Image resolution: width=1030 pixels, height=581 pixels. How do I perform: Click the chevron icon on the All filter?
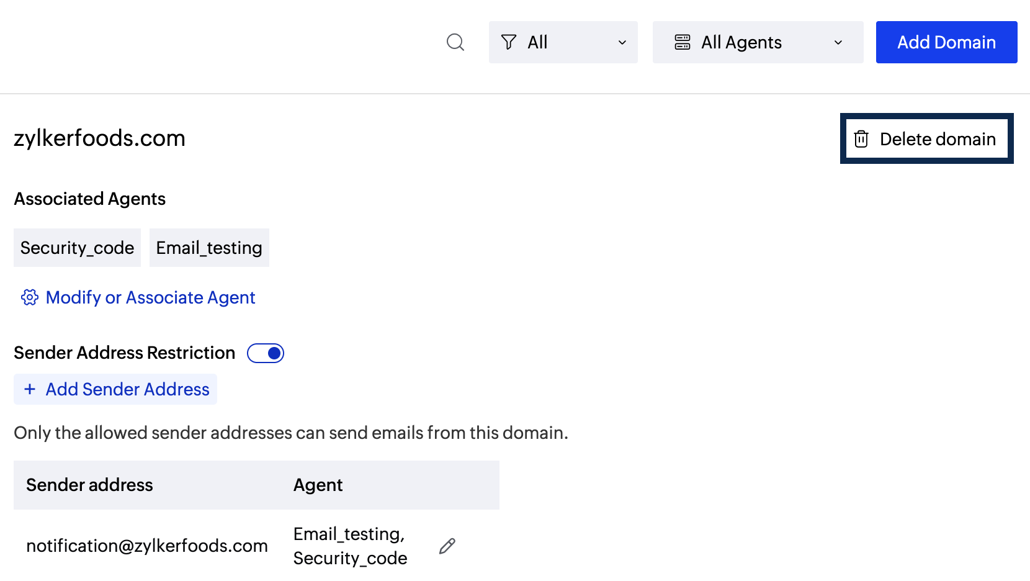click(622, 42)
